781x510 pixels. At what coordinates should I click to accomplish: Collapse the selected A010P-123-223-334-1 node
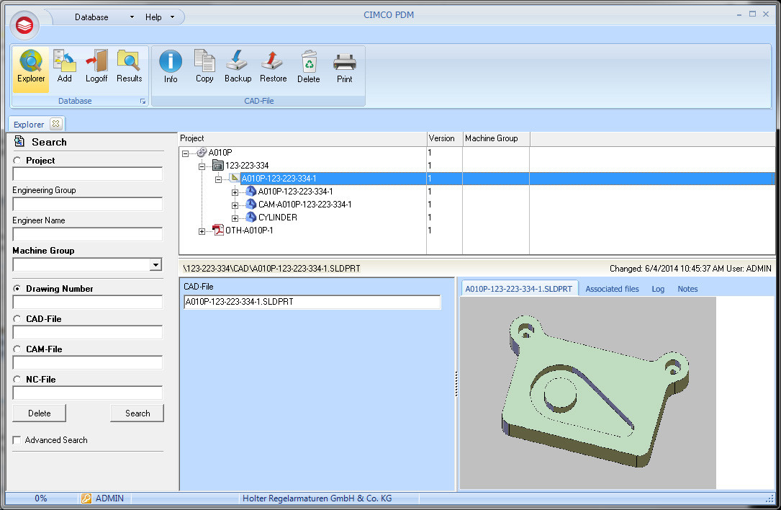[218, 179]
